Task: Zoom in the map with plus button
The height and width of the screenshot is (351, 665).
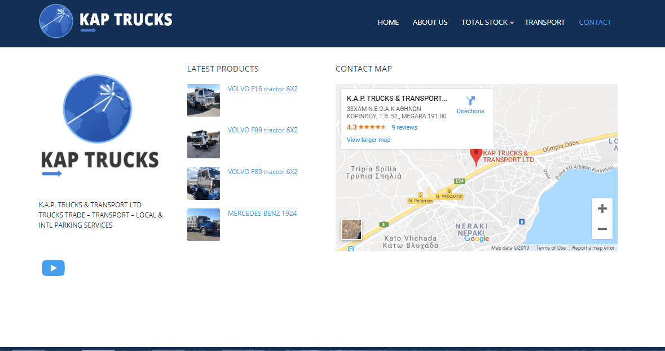Action: 602,208
